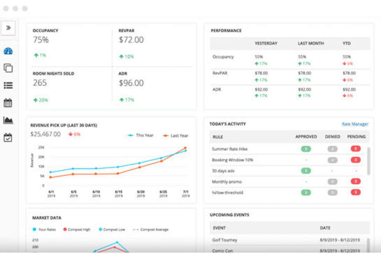Image resolution: width=381 pixels, height=254 pixels.
Task: Click Summer Rate Hike pending red badge
Action: pyautogui.click(x=356, y=149)
